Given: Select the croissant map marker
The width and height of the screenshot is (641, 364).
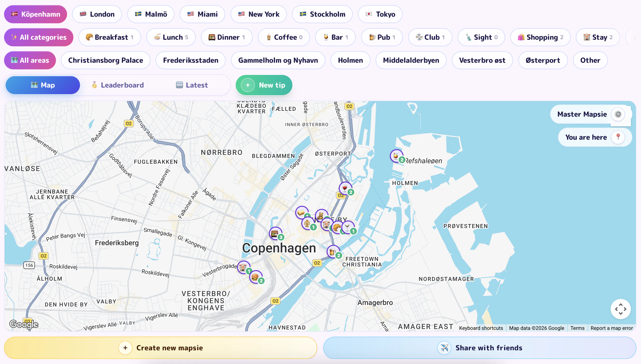Looking at the screenshot, I should pyautogui.click(x=337, y=227).
